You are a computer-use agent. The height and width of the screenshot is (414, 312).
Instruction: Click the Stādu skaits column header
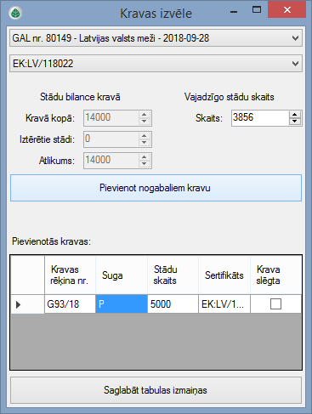[x=173, y=275]
